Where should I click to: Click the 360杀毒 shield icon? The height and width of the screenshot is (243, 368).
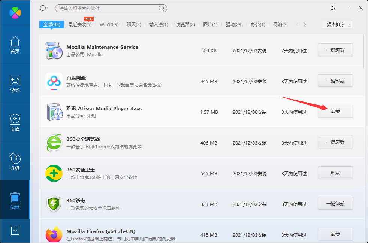54,204
